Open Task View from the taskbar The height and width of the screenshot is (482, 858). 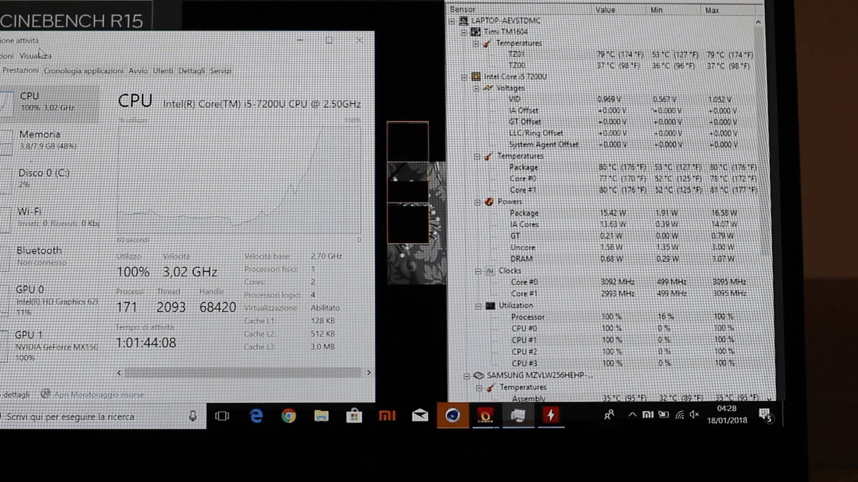(x=222, y=416)
